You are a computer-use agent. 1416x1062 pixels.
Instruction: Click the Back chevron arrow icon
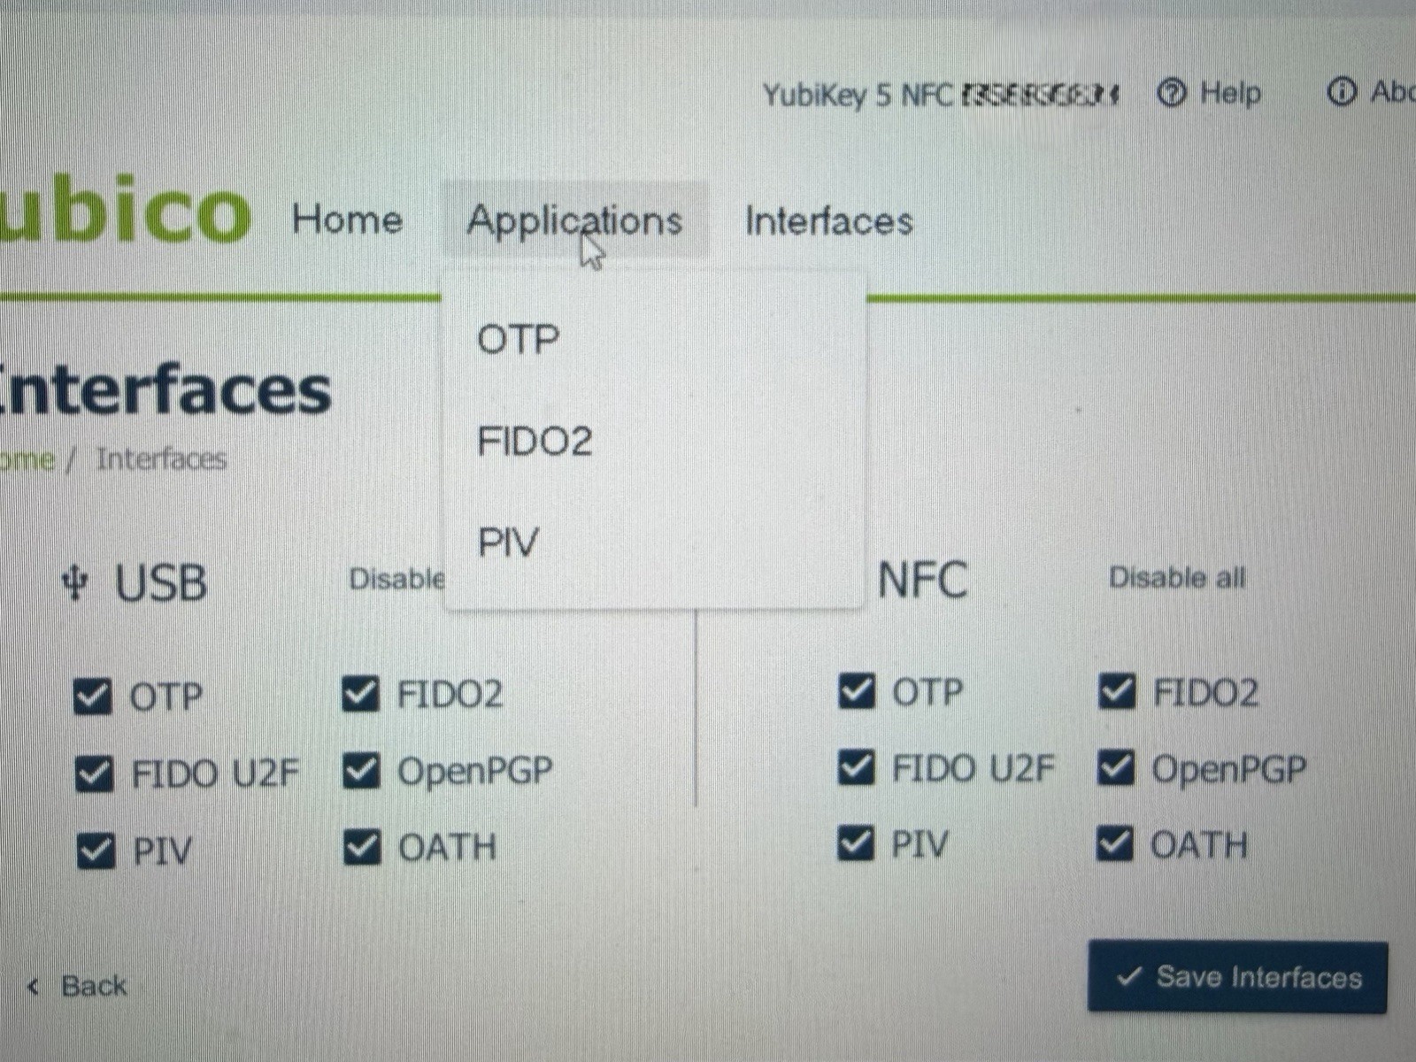(34, 986)
